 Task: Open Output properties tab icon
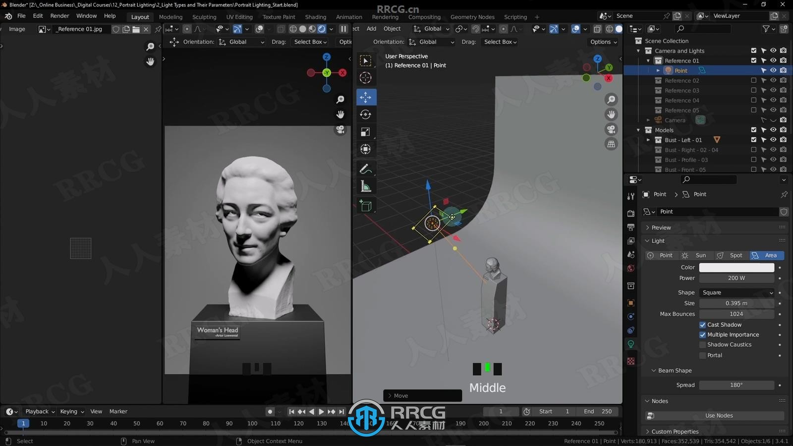click(630, 227)
